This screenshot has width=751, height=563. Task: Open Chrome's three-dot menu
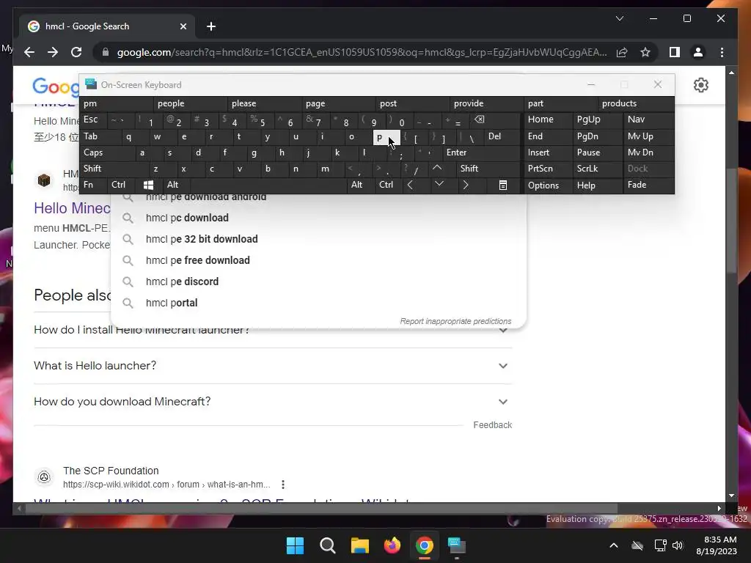tap(722, 52)
